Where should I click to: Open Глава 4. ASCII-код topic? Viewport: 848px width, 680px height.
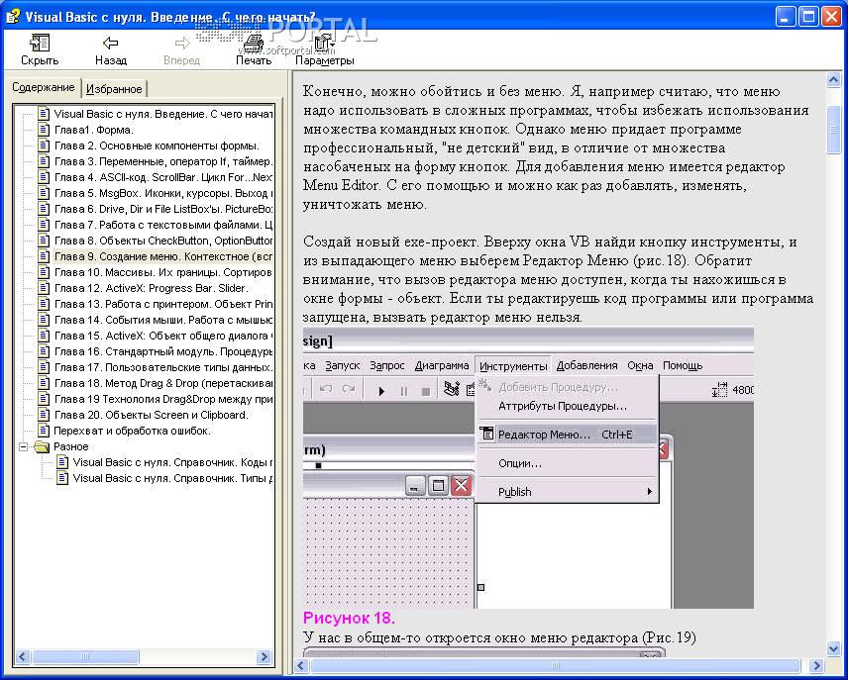tap(162, 177)
